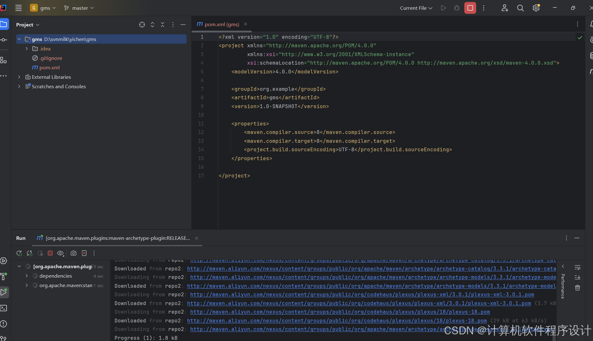The height and width of the screenshot is (341, 593).
Task: Hide the Project panel
Action: [183, 25]
